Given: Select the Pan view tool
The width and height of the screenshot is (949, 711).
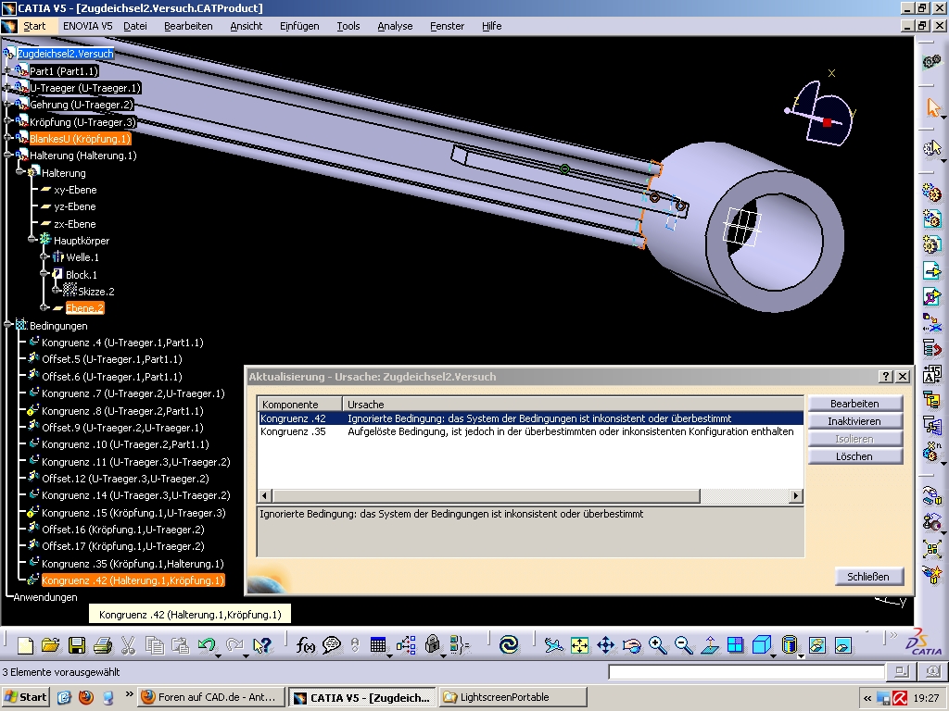Looking at the screenshot, I should [605, 645].
